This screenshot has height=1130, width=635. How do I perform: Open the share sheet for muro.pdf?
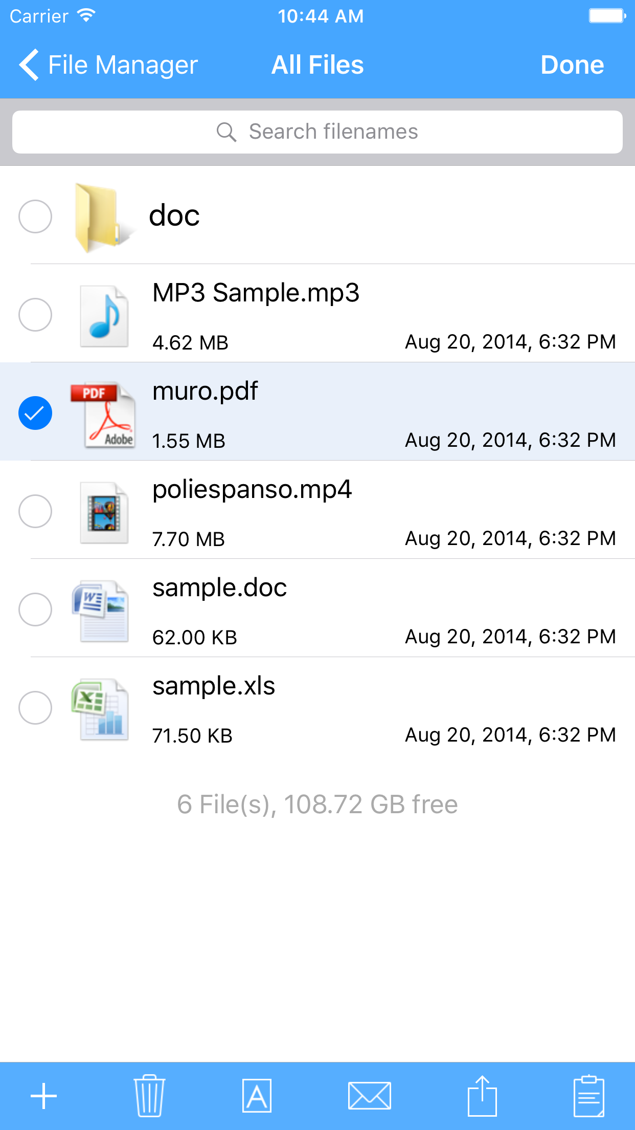point(483,1095)
